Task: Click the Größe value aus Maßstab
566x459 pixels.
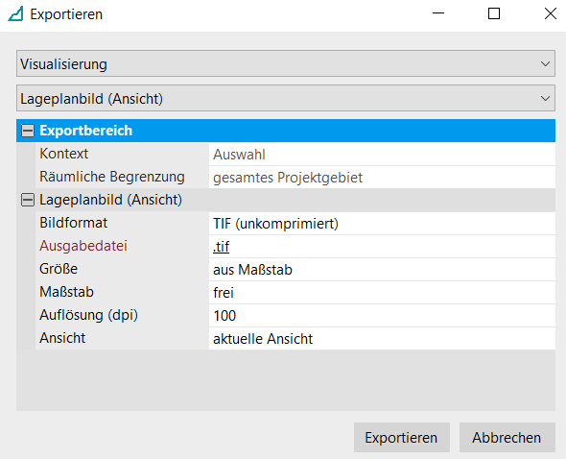Action: click(x=382, y=270)
